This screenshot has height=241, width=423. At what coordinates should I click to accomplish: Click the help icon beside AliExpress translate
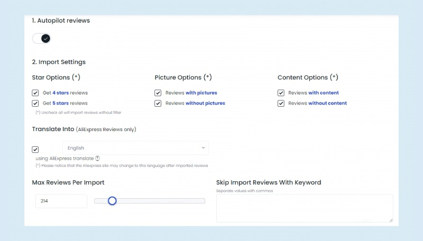coord(98,159)
